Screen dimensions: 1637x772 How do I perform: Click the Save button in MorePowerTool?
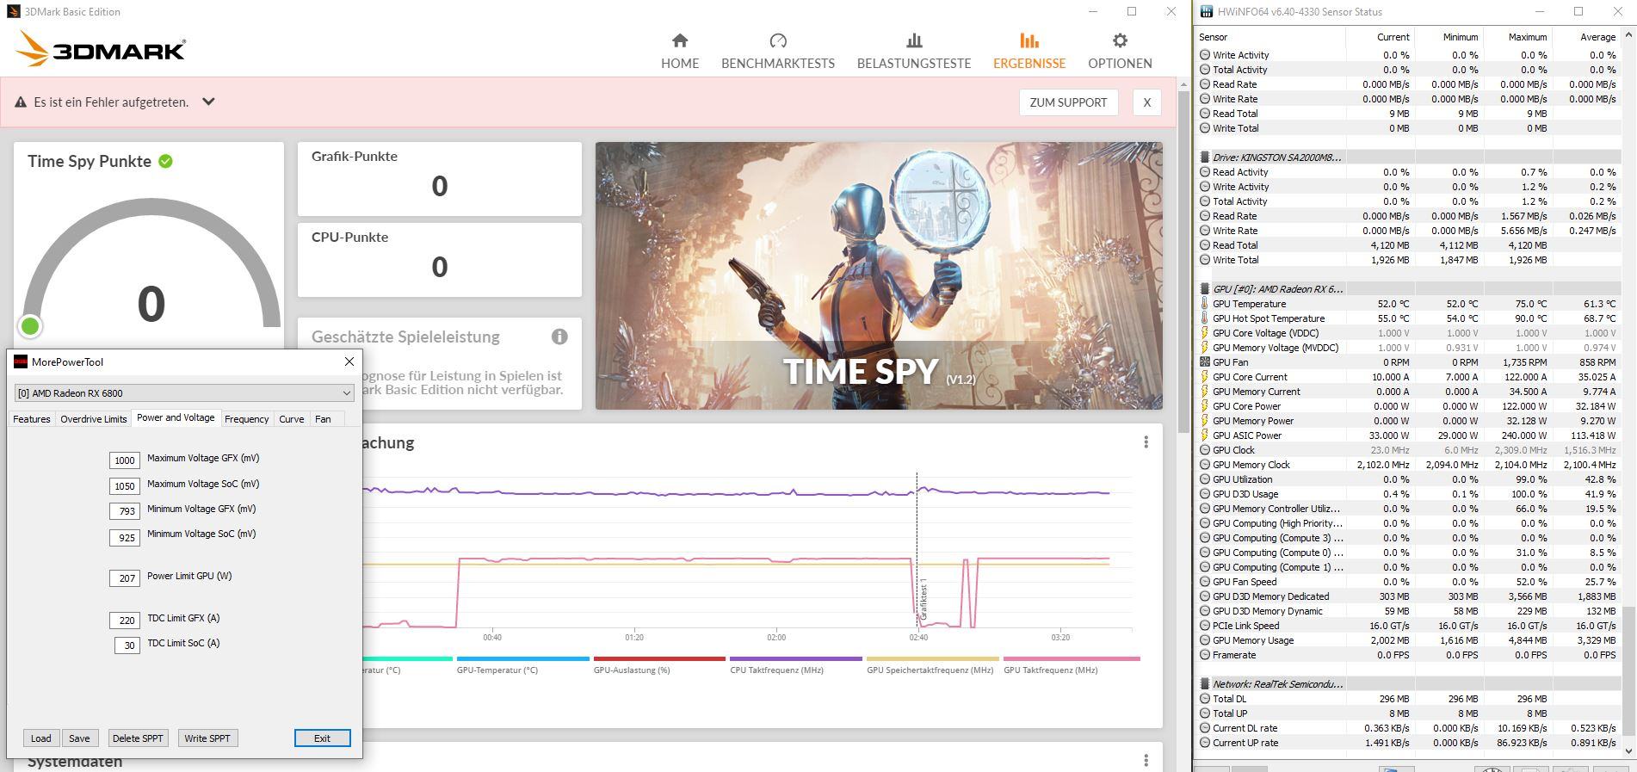click(x=79, y=738)
